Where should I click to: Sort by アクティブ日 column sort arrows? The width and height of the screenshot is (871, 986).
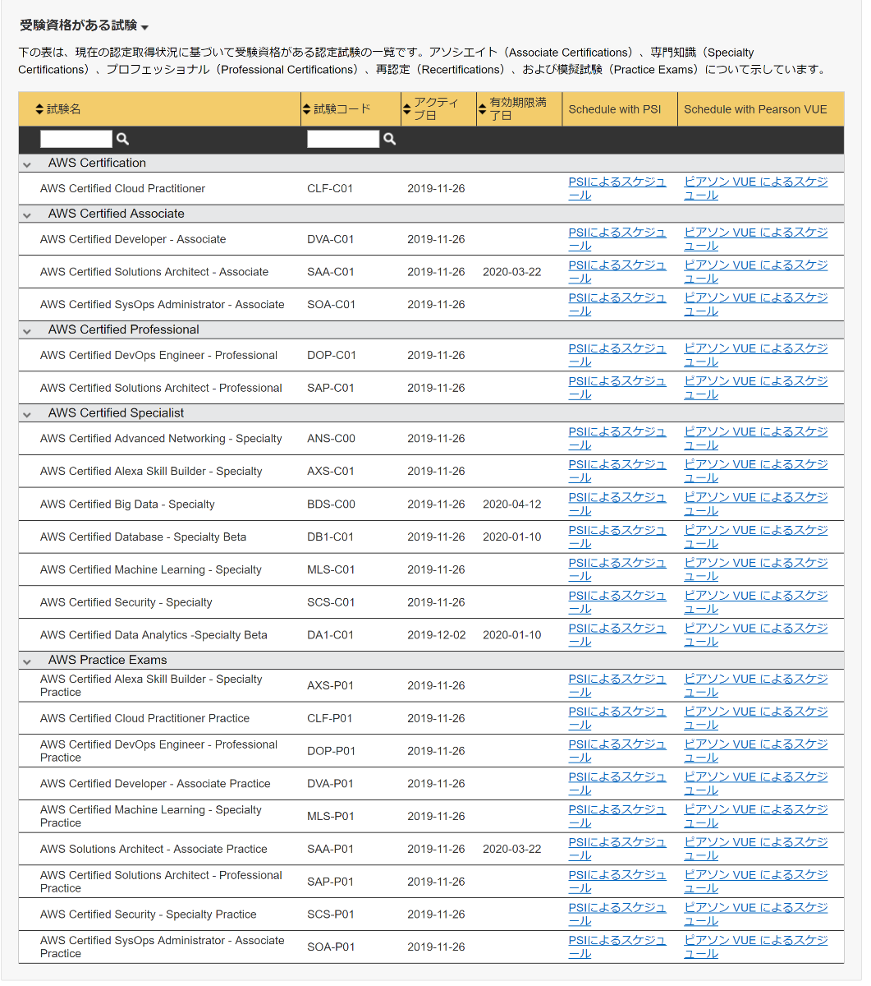[x=406, y=109]
